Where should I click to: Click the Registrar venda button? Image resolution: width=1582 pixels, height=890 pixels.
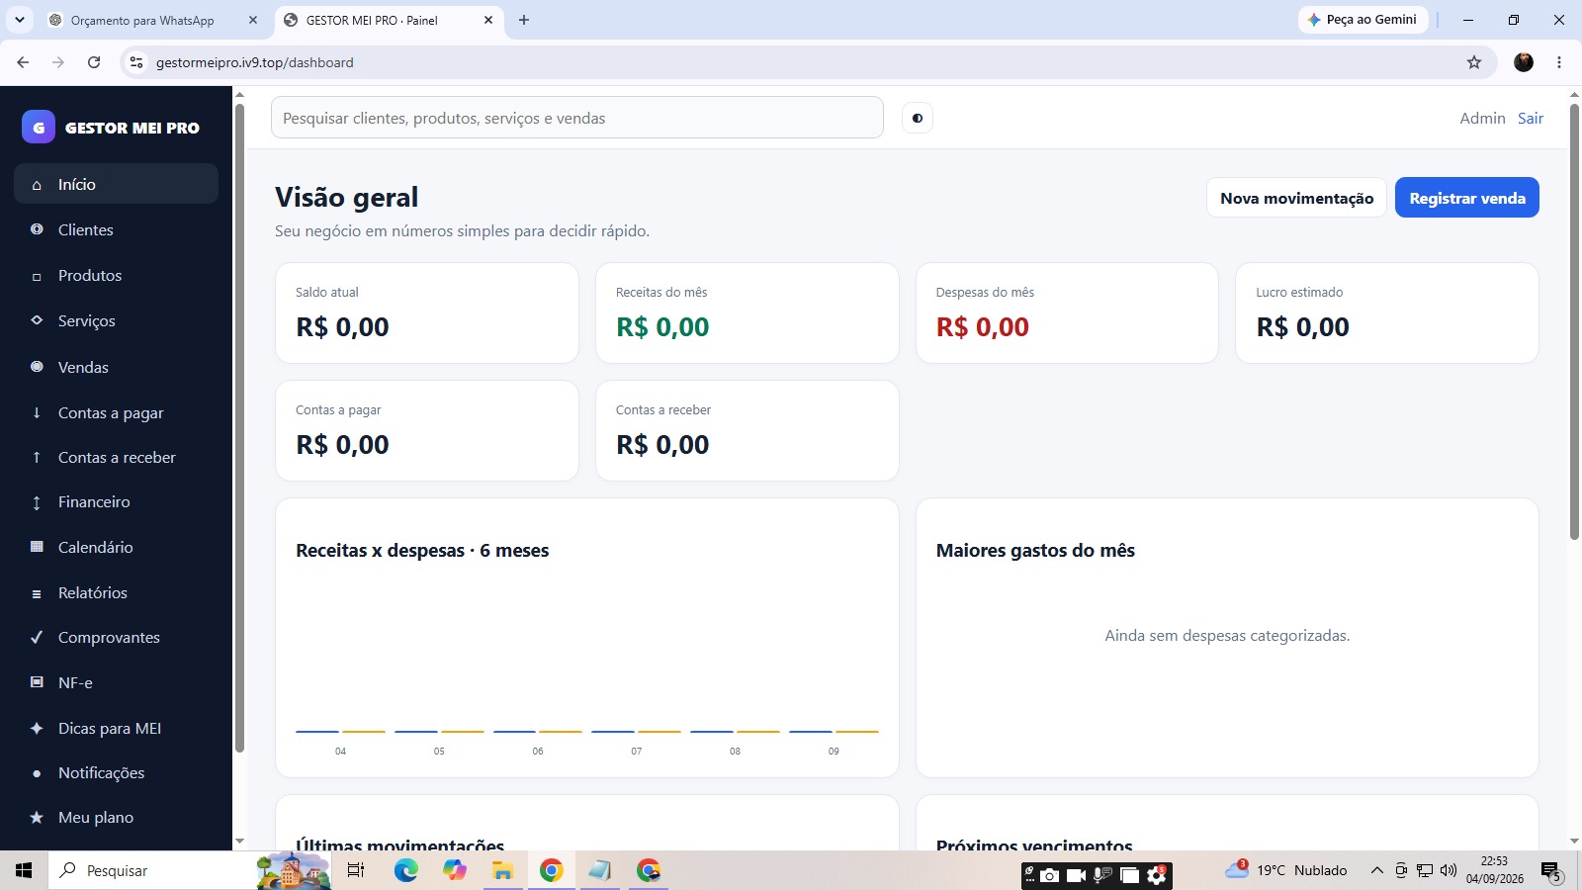(1467, 198)
